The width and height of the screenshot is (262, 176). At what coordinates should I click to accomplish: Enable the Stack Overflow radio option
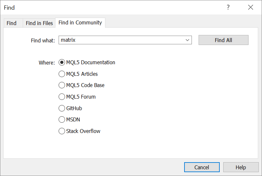coord(62,131)
